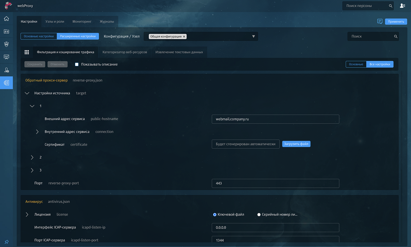411x247 pixels.
Task: Click the Загрузить файл button
Action: tap(296, 144)
